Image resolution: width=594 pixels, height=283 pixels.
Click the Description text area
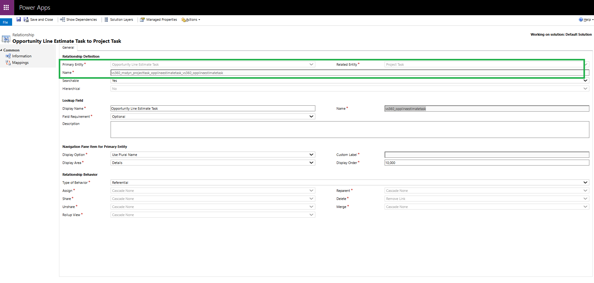350,130
